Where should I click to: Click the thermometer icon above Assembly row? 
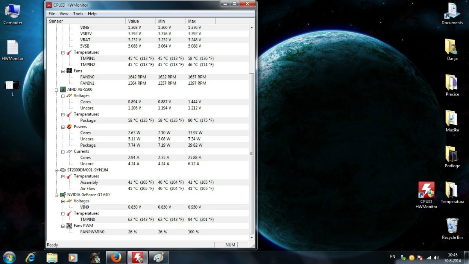(x=69, y=176)
